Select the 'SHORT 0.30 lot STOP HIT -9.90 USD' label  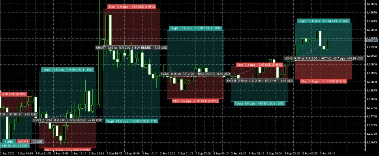pyautogui.click(x=260, y=81)
